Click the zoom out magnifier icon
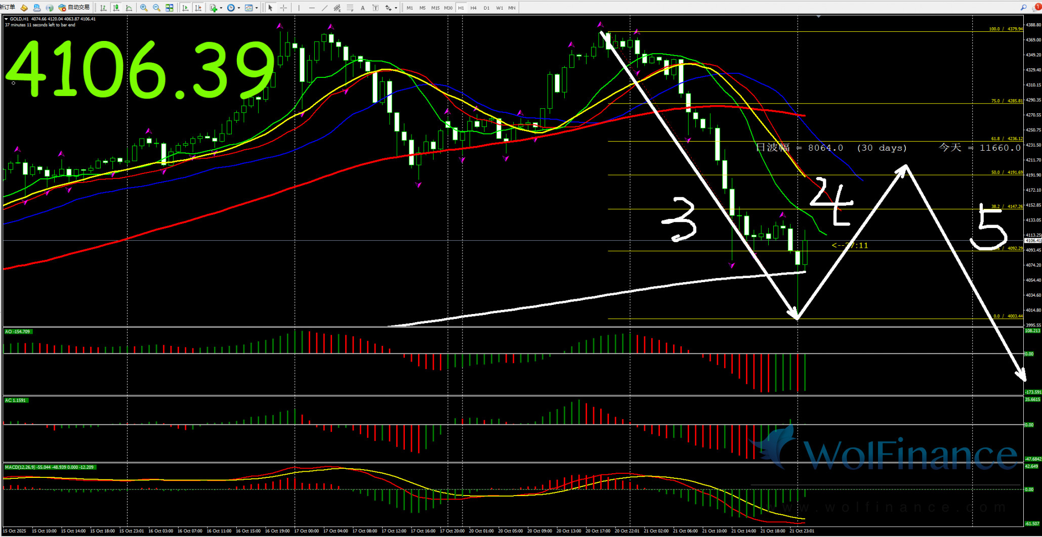Image resolution: width=1042 pixels, height=537 pixels. 156,8
